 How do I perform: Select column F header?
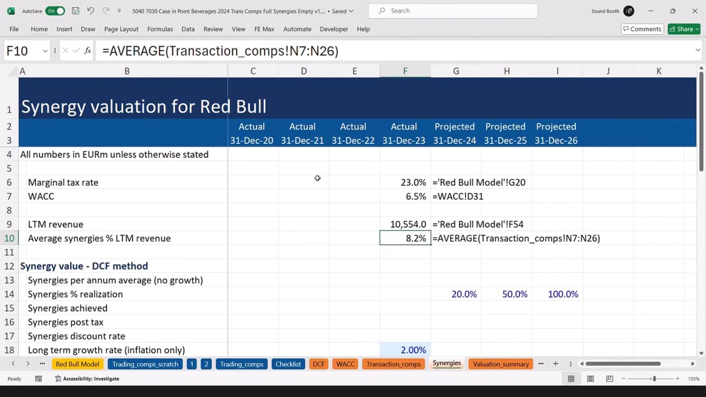(x=405, y=71)
